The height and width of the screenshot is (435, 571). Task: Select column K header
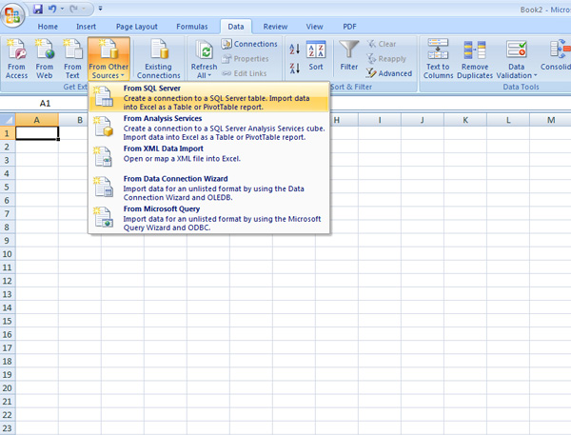coord(465,120)
